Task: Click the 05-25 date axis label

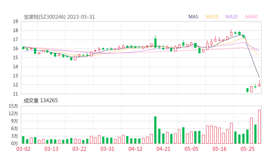Action: [x=247, y=149]
